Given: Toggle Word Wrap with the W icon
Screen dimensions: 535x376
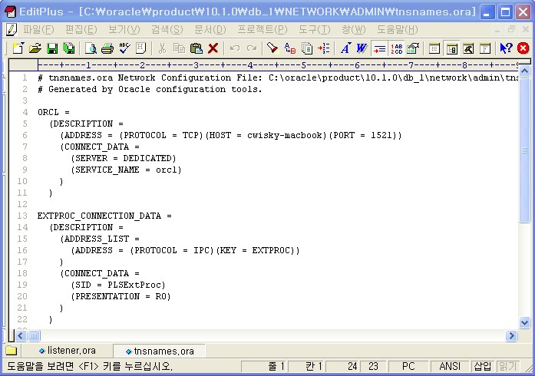Looking at the screenshot, I should click(362, 48).
